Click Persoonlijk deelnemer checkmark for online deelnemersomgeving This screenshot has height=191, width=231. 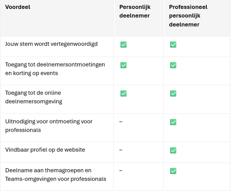pos(123,93)
